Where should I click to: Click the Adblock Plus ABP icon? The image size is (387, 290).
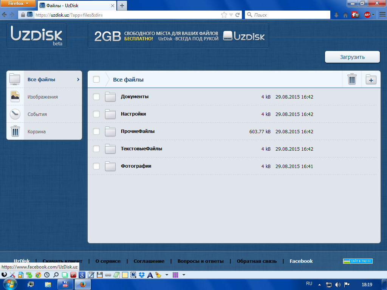367,15
